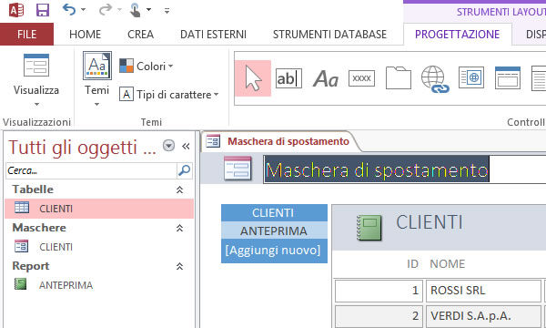Click the ID cell with value 1

pos(379,291)
